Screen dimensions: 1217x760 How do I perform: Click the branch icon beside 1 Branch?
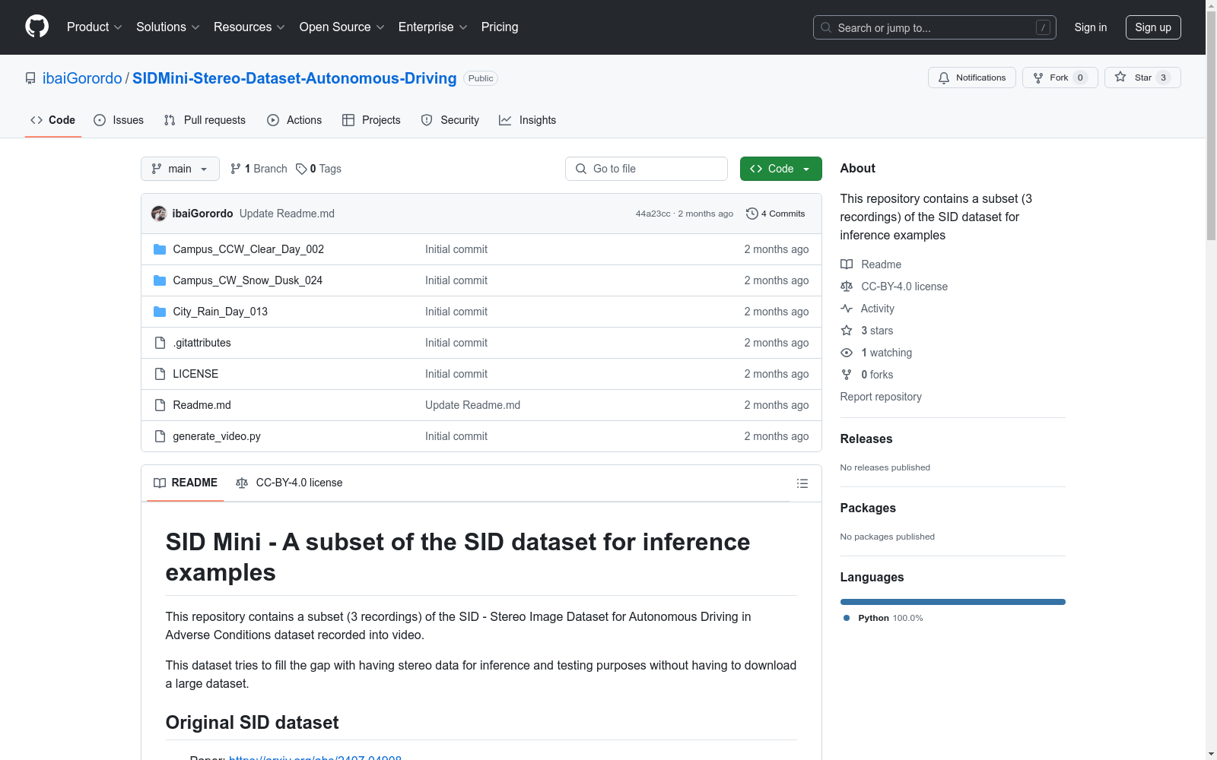pyautogui.click(x=236, y=169)
